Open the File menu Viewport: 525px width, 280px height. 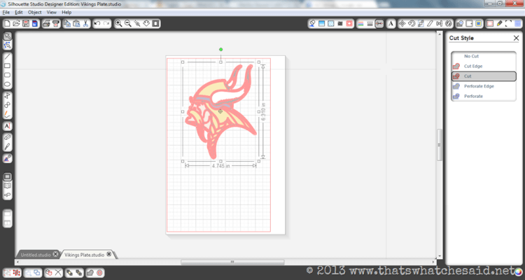click(6, 13)
